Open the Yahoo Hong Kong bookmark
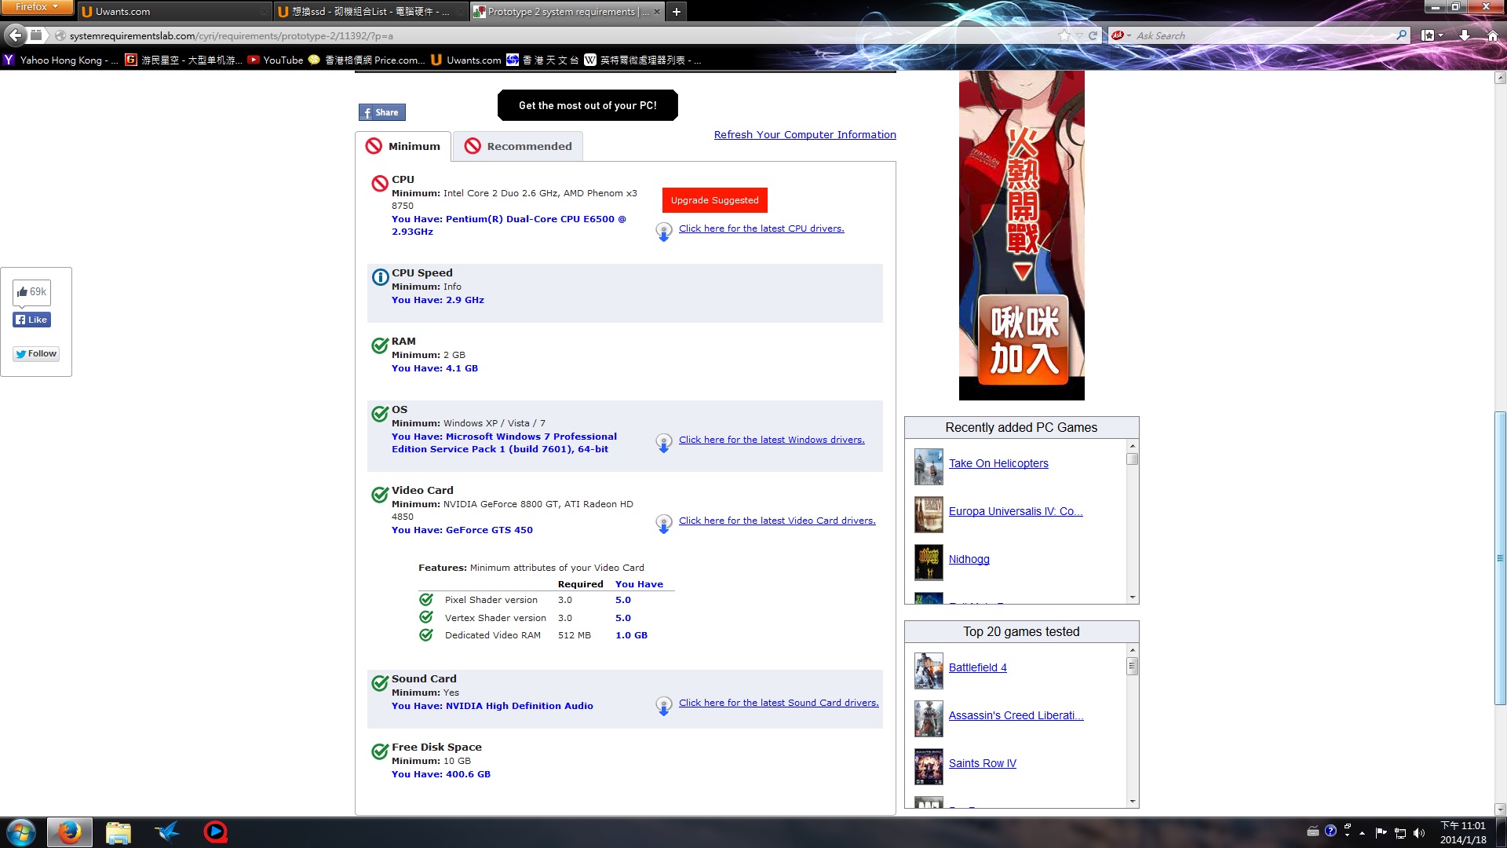 click(x=60, y=60)
